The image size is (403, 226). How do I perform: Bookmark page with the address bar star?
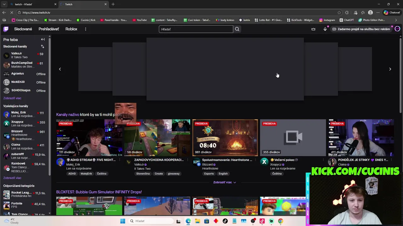[339, 13]
